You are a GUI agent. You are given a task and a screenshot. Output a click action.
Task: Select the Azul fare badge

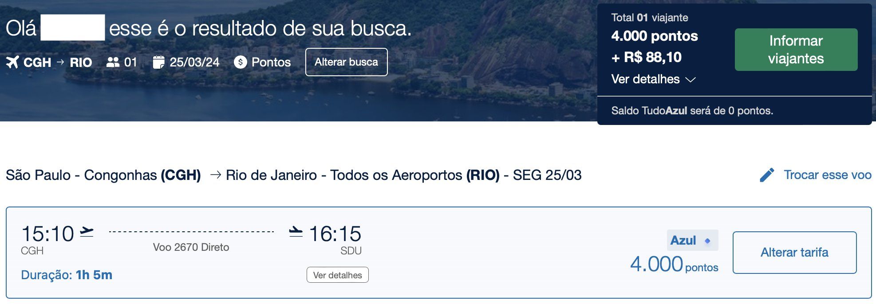tap(692, 241)
